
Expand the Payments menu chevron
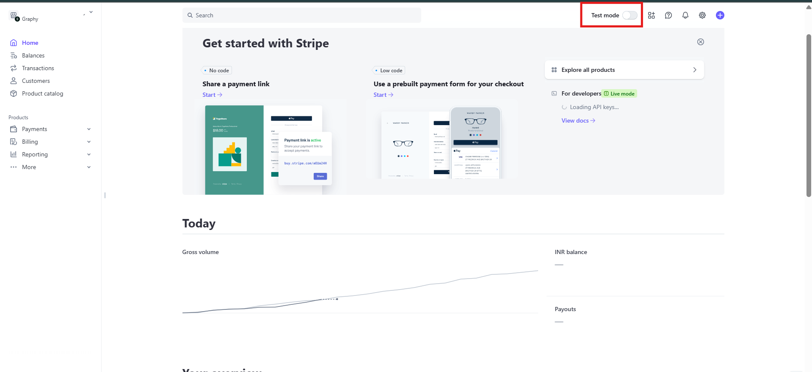point(89,129)
